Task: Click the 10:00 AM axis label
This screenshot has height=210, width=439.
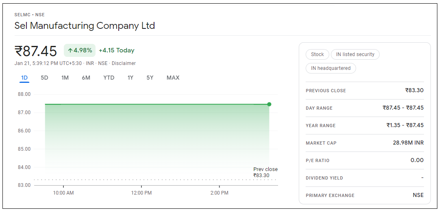Action: (63, 193)
